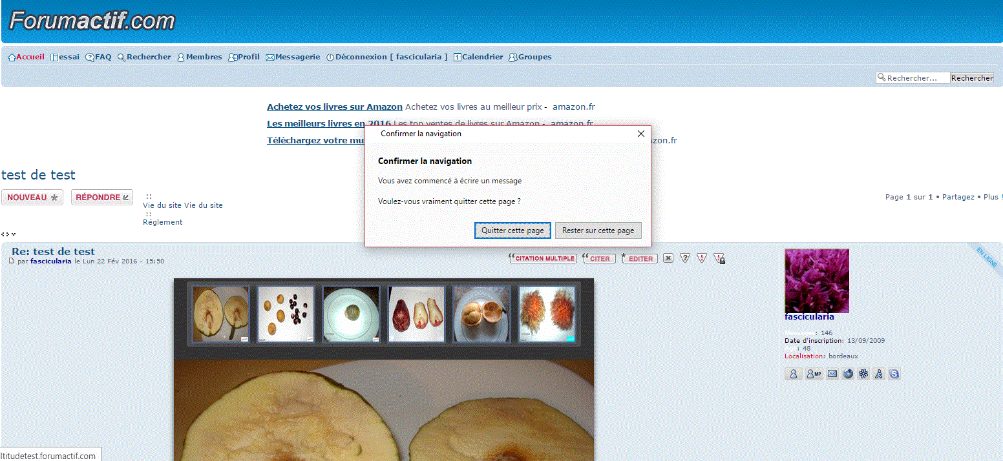Select the red fruit halves gallery thumbnail
Viewport: 1003px width, 461px height.
(x=416, y=314)
